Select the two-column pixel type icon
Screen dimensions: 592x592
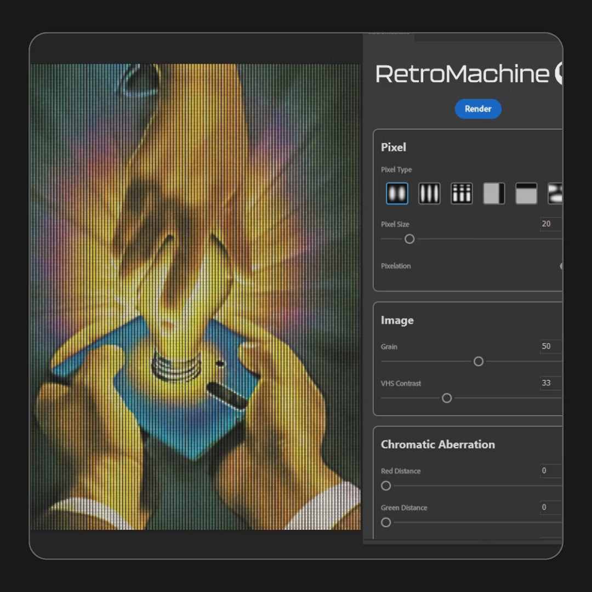point(397,193)
